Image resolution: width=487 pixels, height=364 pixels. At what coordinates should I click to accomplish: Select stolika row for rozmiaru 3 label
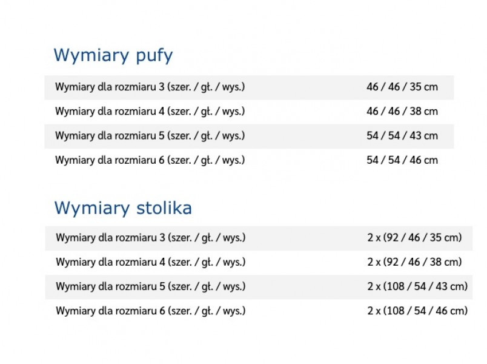click(x=151, y=238)
